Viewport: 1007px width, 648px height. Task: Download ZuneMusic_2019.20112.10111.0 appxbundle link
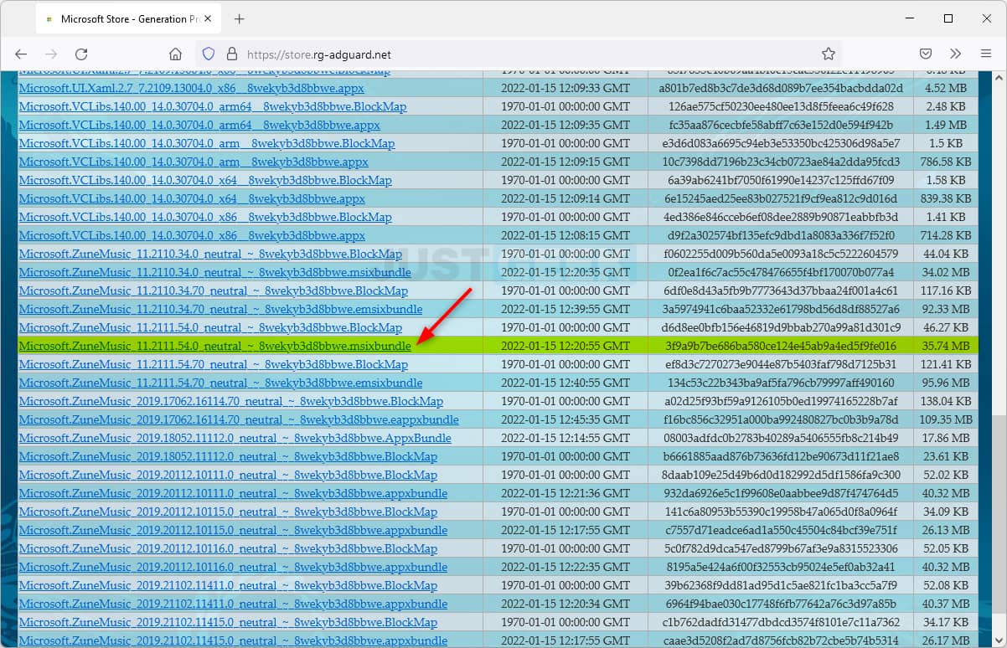233,493
